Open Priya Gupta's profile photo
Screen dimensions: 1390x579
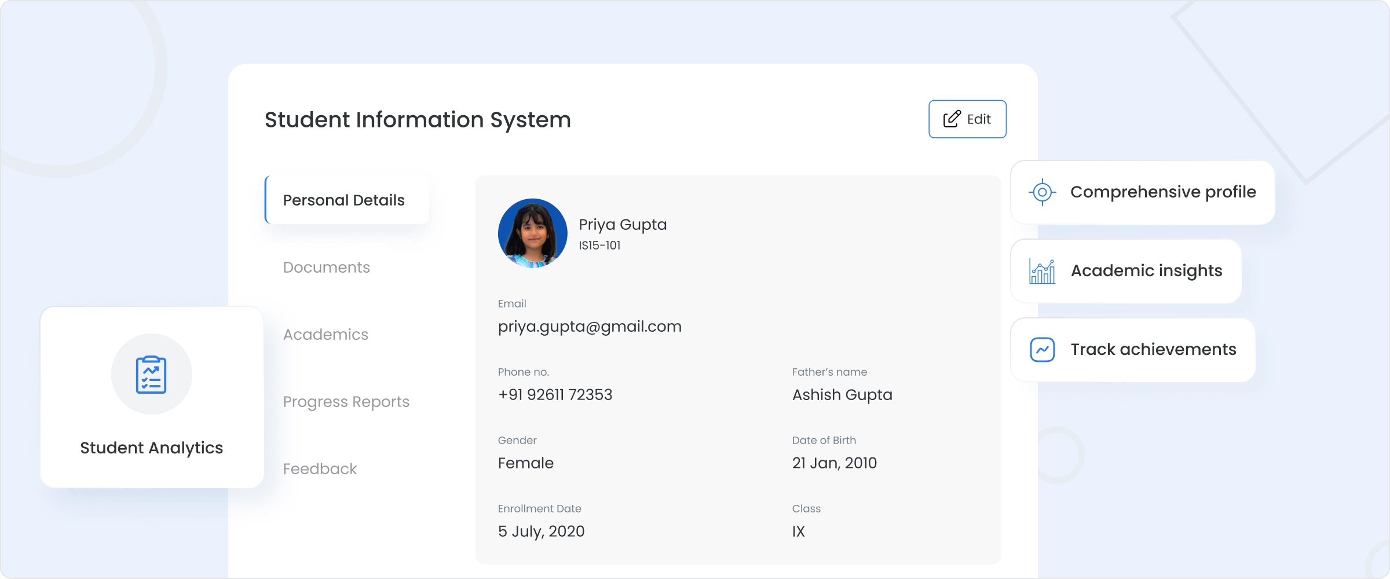532,233
